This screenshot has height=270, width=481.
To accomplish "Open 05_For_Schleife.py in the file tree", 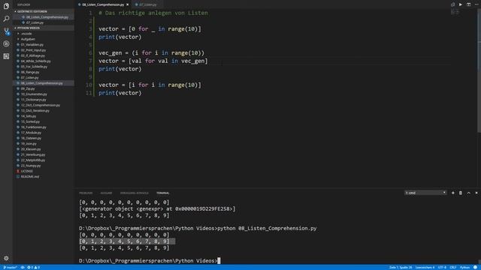I will [44, 67].
